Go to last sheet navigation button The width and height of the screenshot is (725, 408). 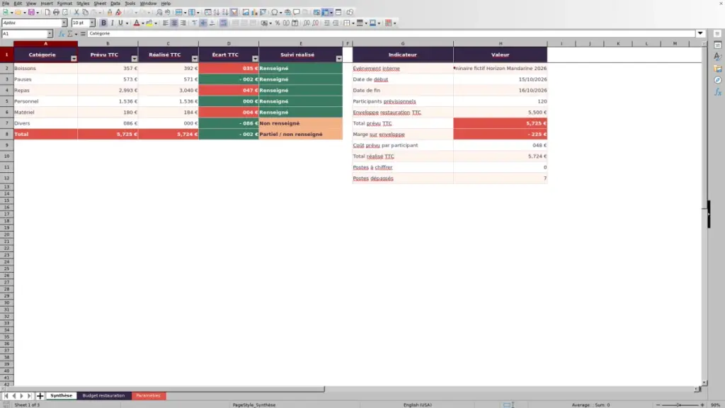[x=30, y=396]
